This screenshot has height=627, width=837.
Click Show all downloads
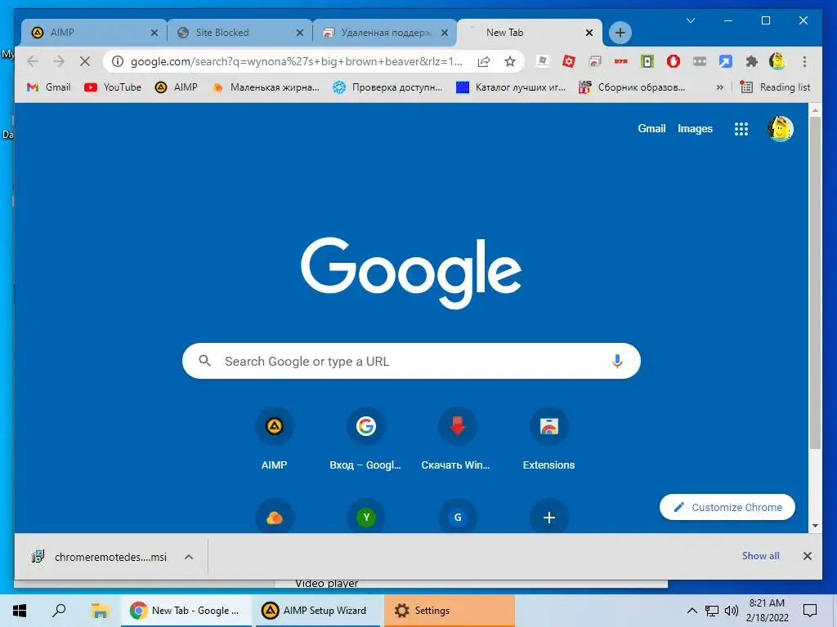click(760, 556)
